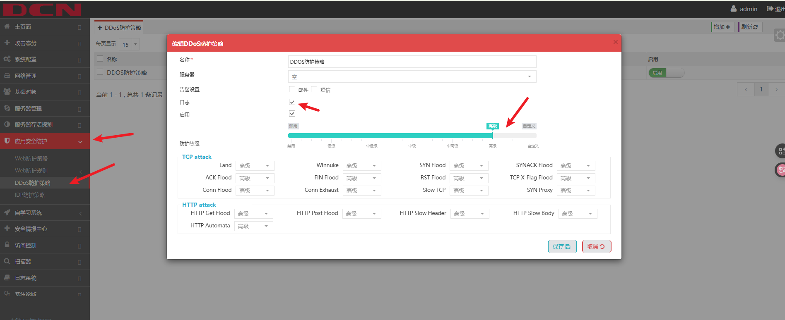Tick the 邮件 alert checkbox

(x=292, y=89)
